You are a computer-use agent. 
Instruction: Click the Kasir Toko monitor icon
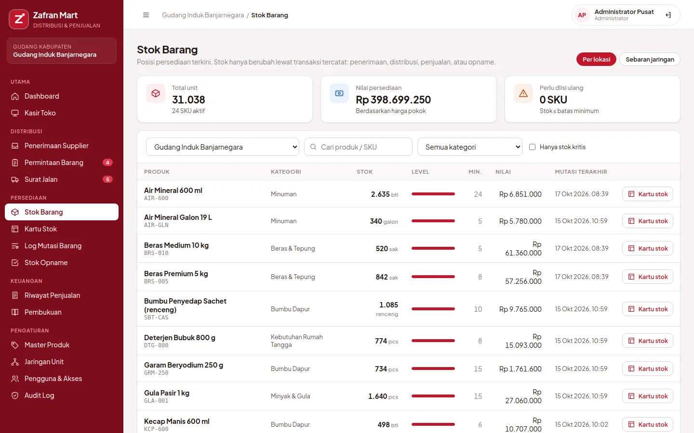pos(15,113)
